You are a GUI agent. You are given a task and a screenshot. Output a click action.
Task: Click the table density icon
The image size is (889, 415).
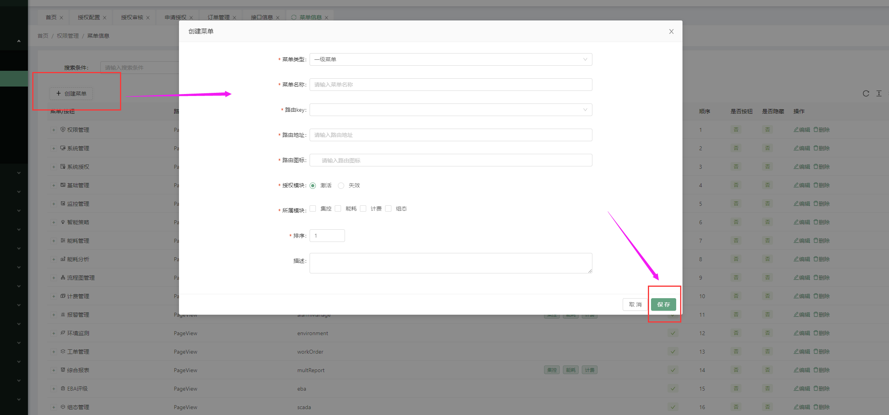pos(879,94)
